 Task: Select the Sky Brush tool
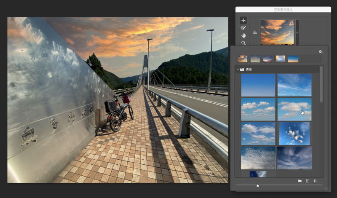click(x=243, y=28)
